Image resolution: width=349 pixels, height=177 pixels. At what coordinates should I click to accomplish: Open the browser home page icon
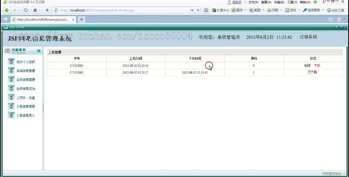[35, 10]
